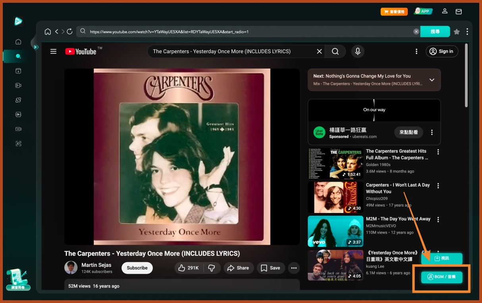The width and height of the screenshot is (482, 303).
Task: Reload the page with refresh icon
Action: pyautogui.click(x=69, y=32)
